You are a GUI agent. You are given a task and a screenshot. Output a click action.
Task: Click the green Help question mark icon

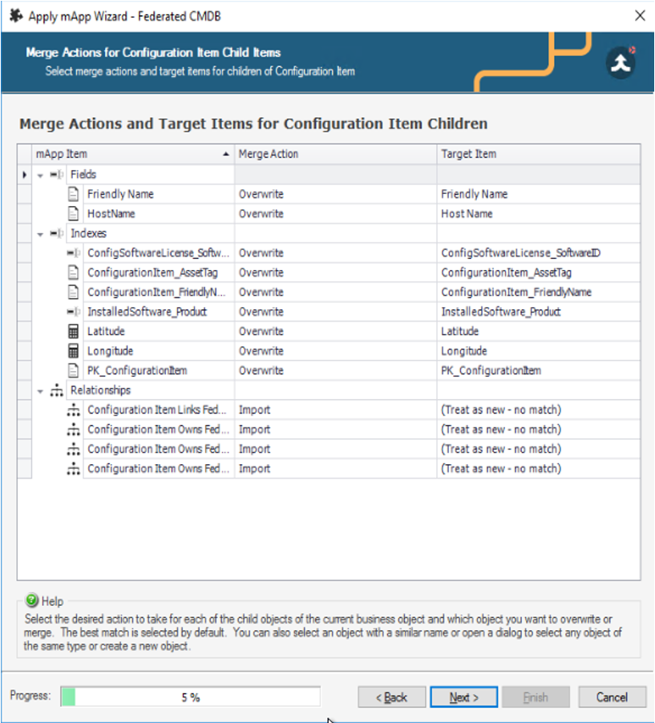[x=31, y=600]
